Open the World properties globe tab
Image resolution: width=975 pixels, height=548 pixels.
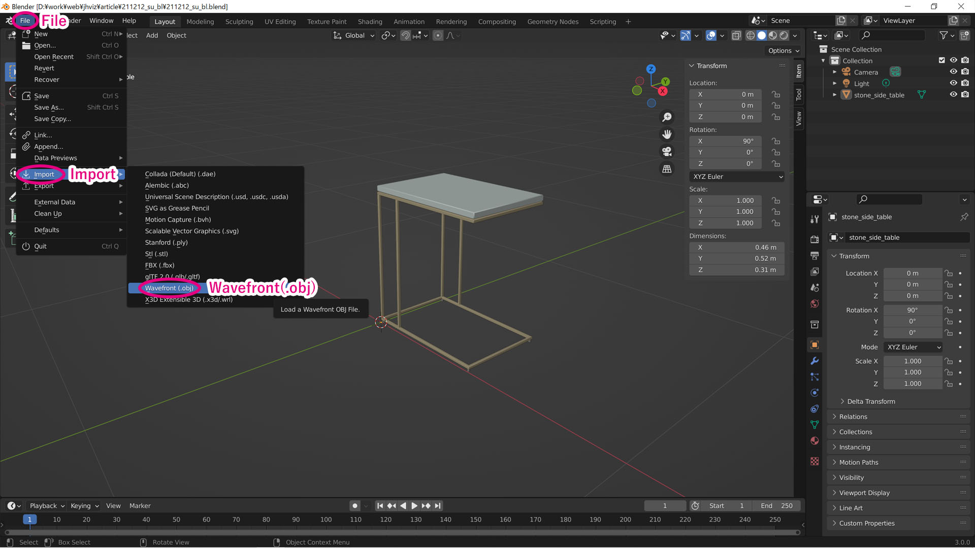pos(815,303)
